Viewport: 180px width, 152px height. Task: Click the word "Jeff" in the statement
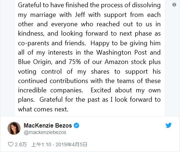pyautogui.click(x=80, y=15)
